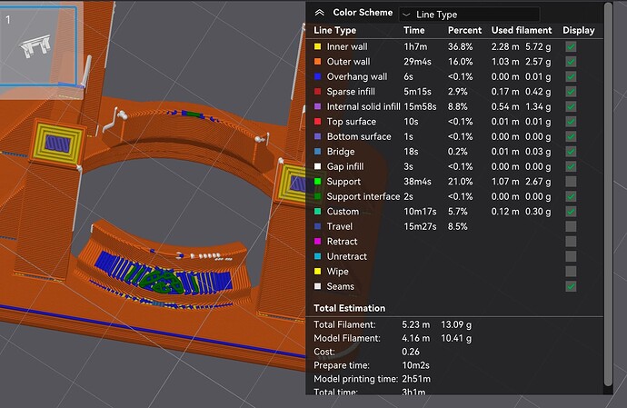Click the dropdown arrow beside Line Type
Screen dimensions: 627x408
point(406,15)
